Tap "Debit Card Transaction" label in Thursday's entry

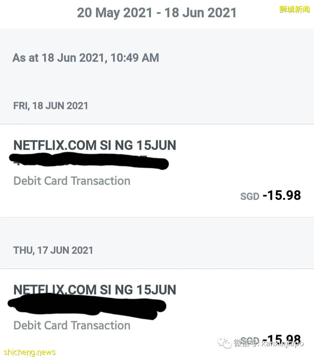72,325
